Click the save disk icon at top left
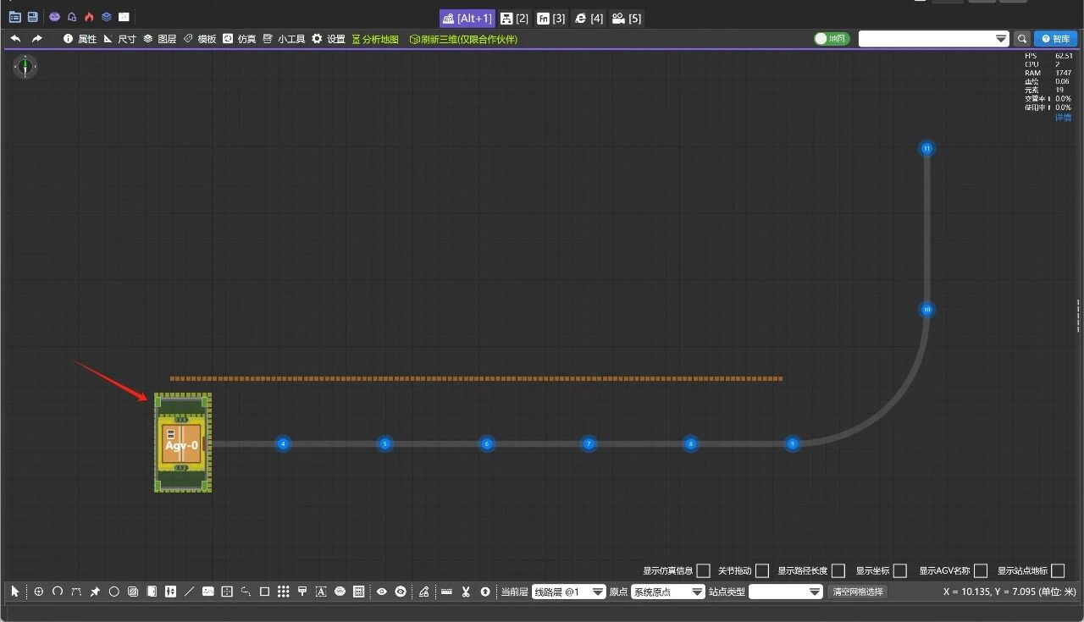The height and width of the screenshot is (622, 1084). point(32,17)
